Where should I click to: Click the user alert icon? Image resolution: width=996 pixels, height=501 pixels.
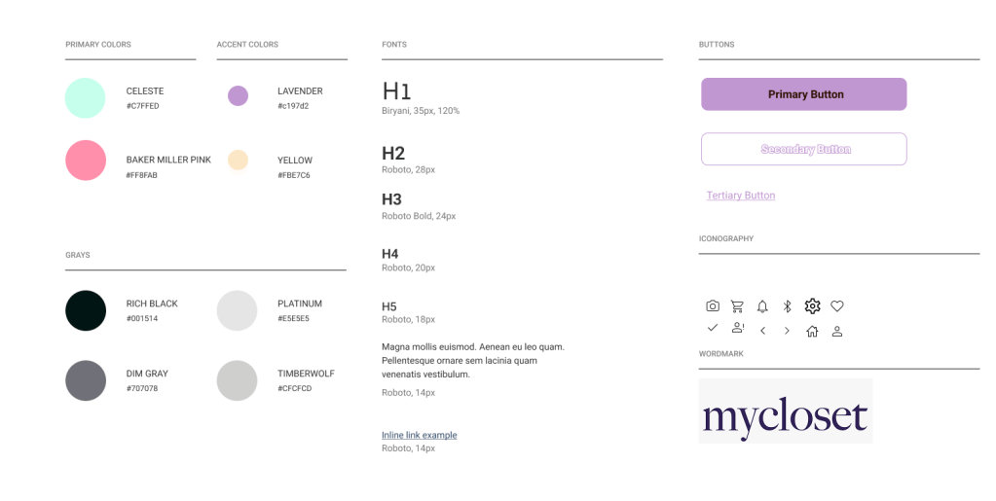(x=738, y=328)
